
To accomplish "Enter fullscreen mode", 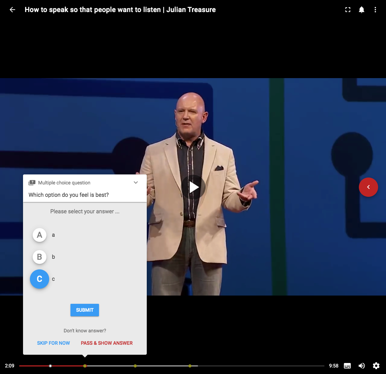I will click(x=348, y=10).
